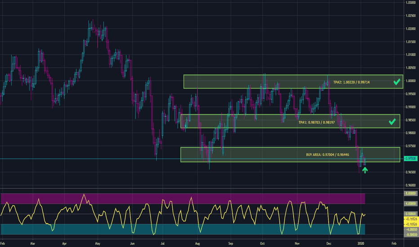Viewport: 419px width, 247px height.
Task: Click the Sep label on time axis
Action: coord(231,243)
